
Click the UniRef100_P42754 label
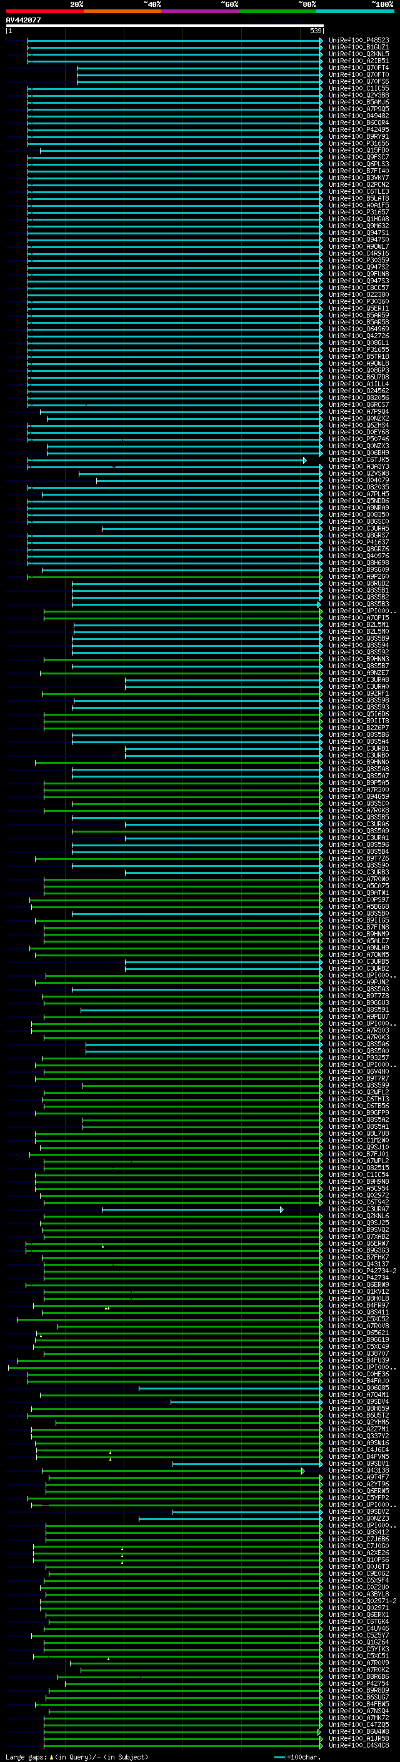pos(359,1683)
